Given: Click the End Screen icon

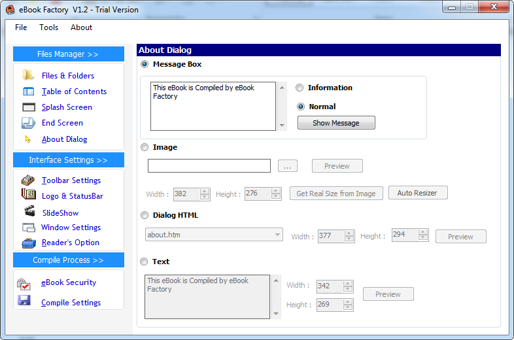Looking at the screenshot, I should (29, 123).
